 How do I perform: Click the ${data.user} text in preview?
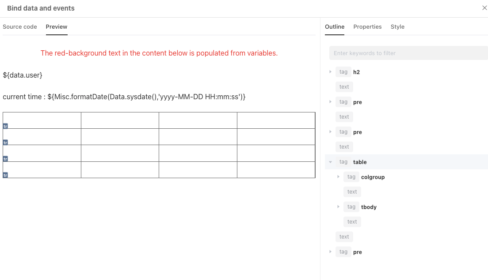pos(23,75)
